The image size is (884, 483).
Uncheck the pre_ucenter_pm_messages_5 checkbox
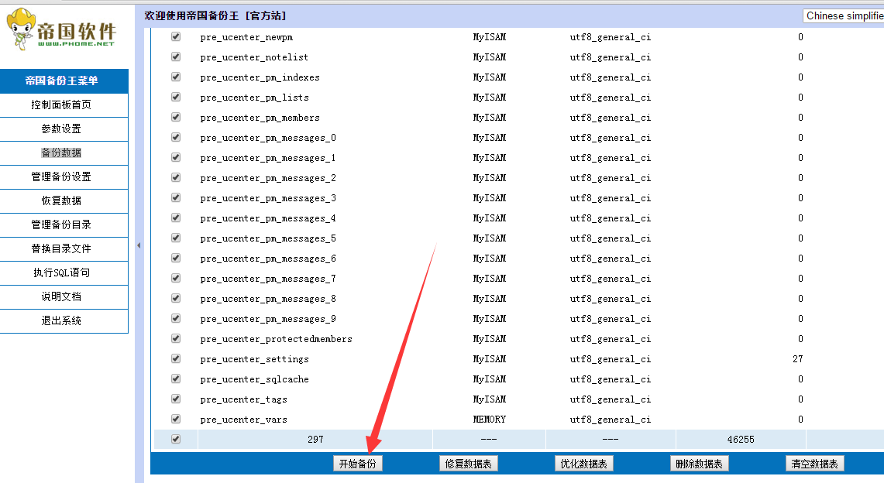tap(176, 238)
